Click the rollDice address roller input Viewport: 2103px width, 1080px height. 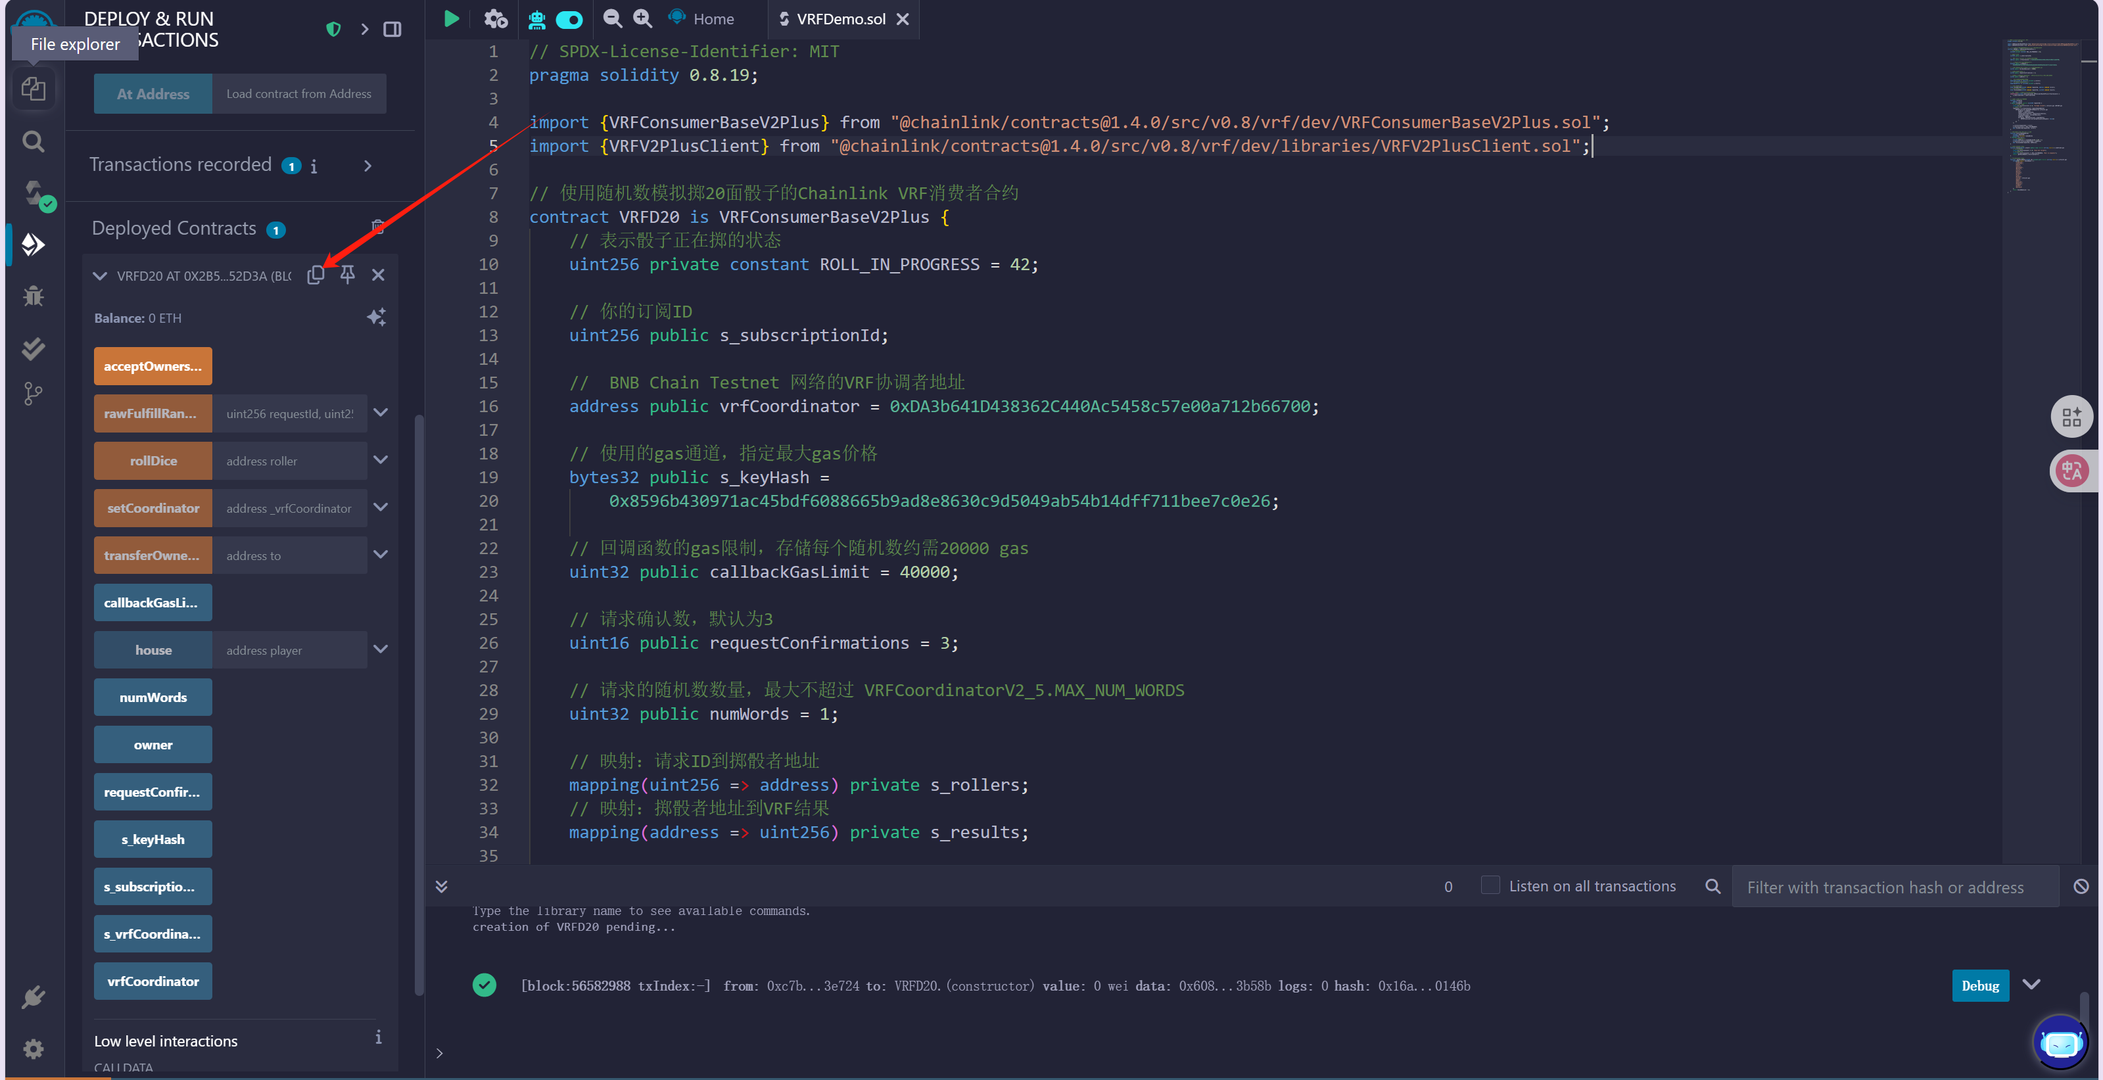(x=290, y=460)
